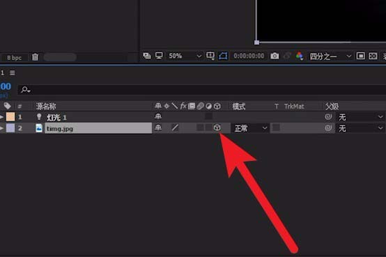Click the quality switch column header
386x257 pixels.
tap(175, 106)
